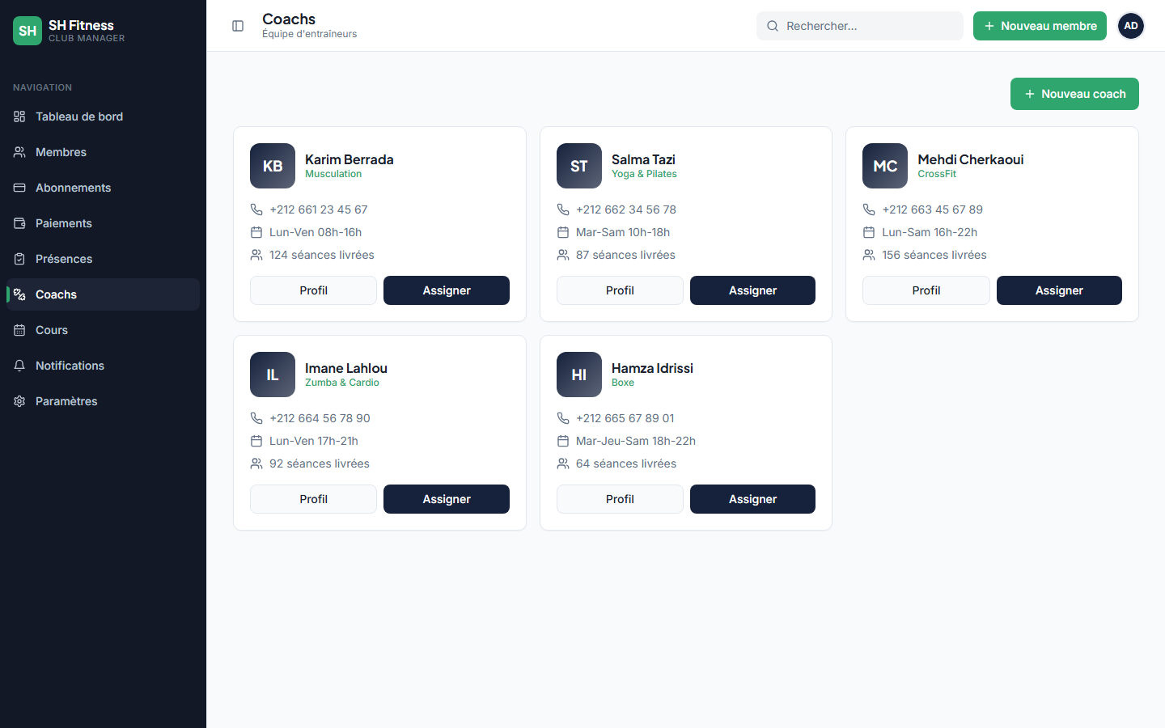
Task: Assigner Karim Berrada
Action: point(447,290)
